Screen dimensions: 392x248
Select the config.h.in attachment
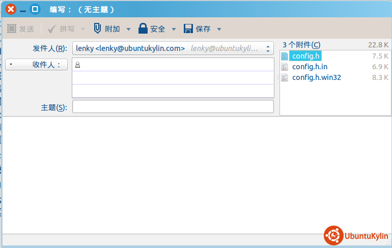(309, 67)
